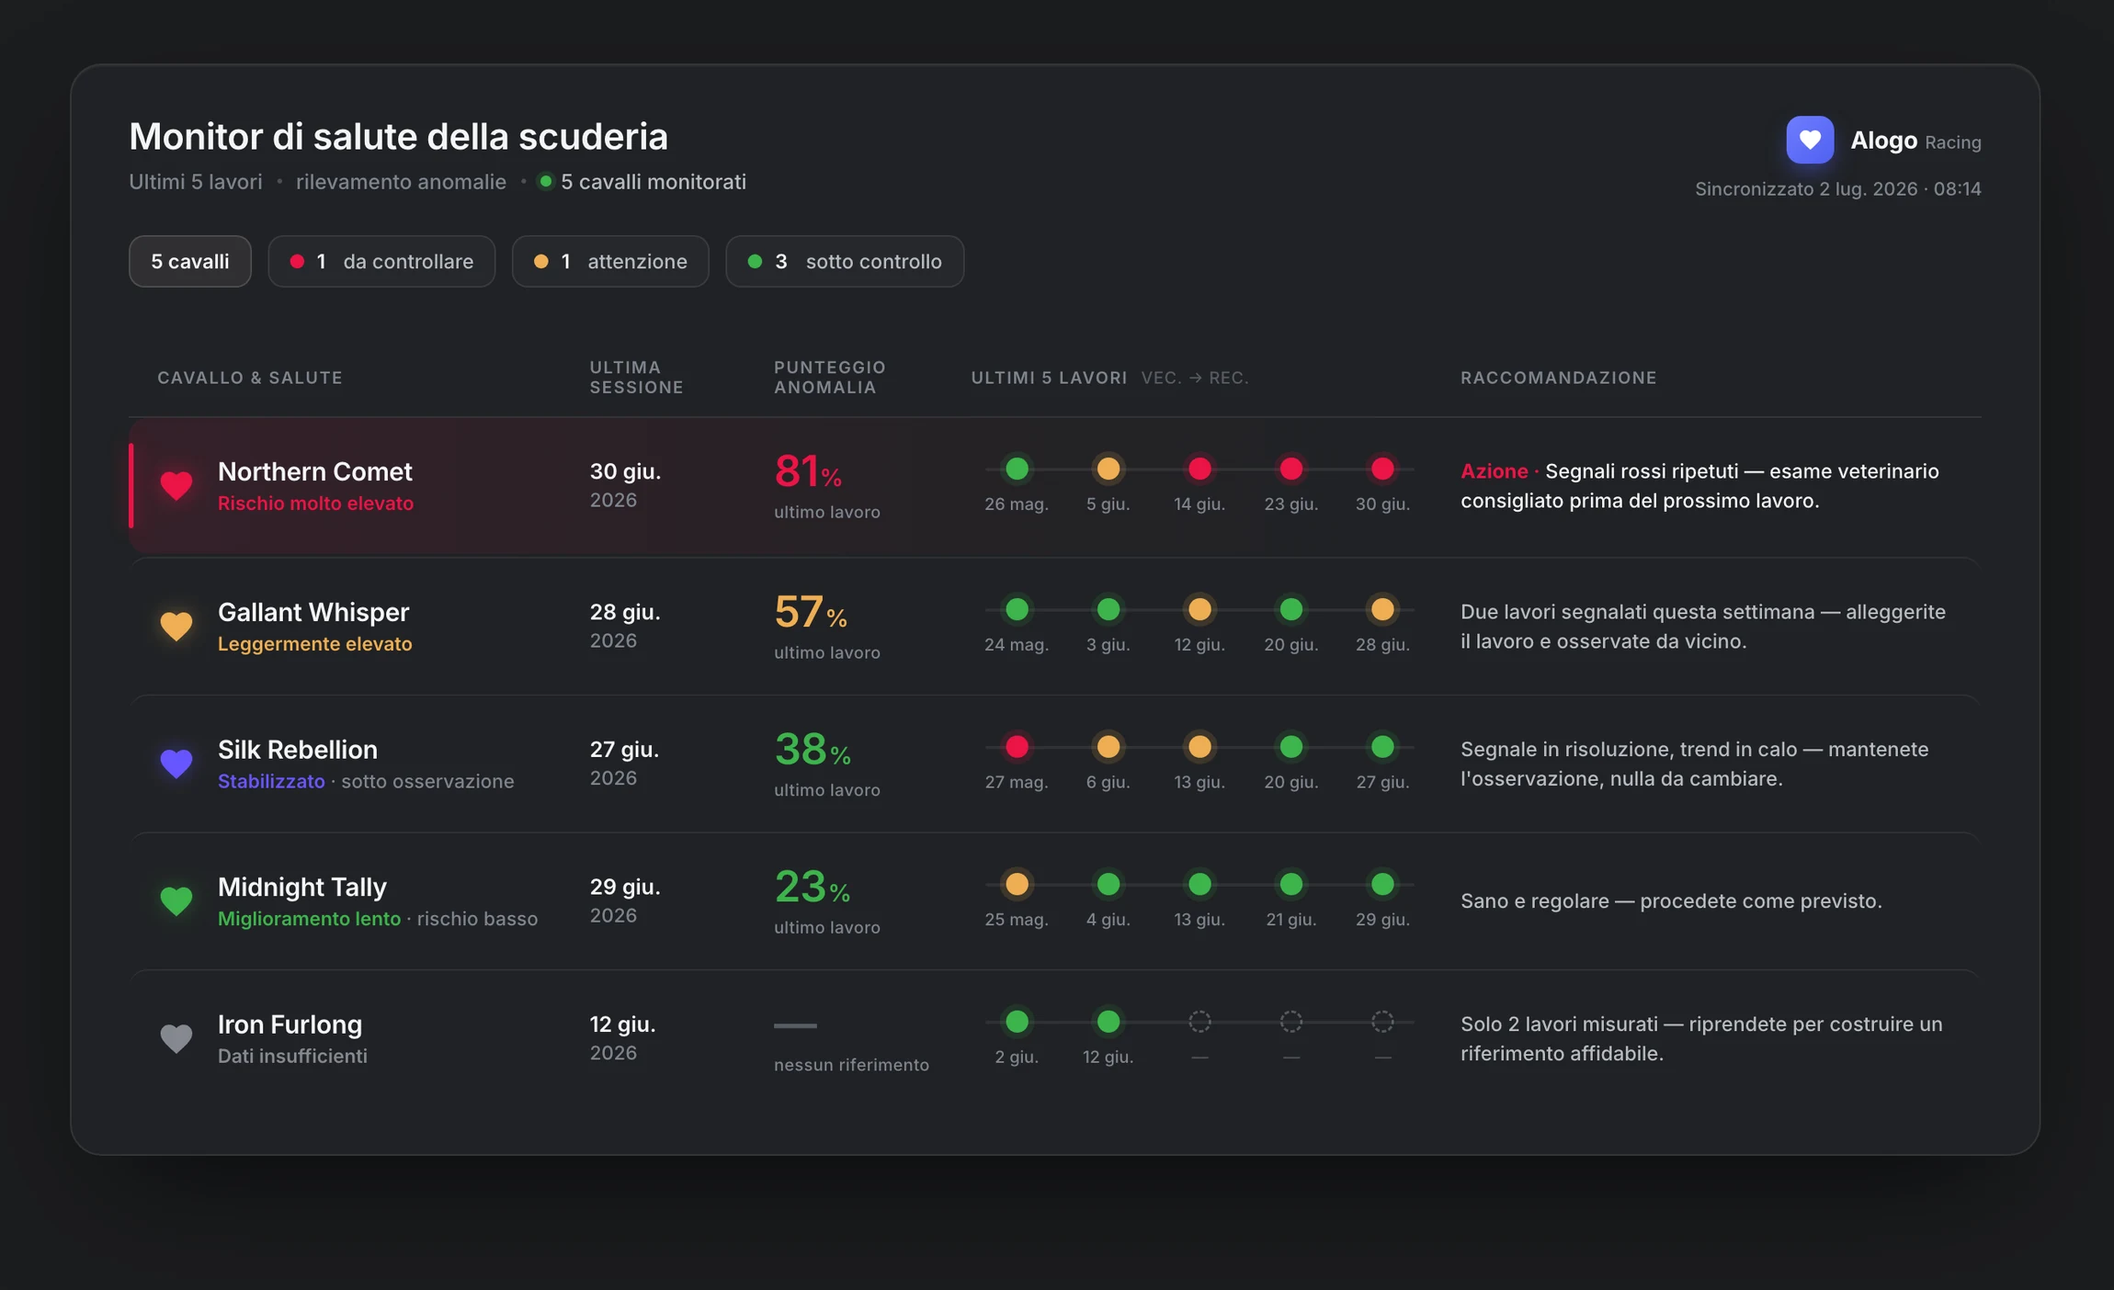Click Gallant Whisper's orange heart icon
Image resolution: width=2114 pixels, height=1290 pixels.
[x=176, y=626]
